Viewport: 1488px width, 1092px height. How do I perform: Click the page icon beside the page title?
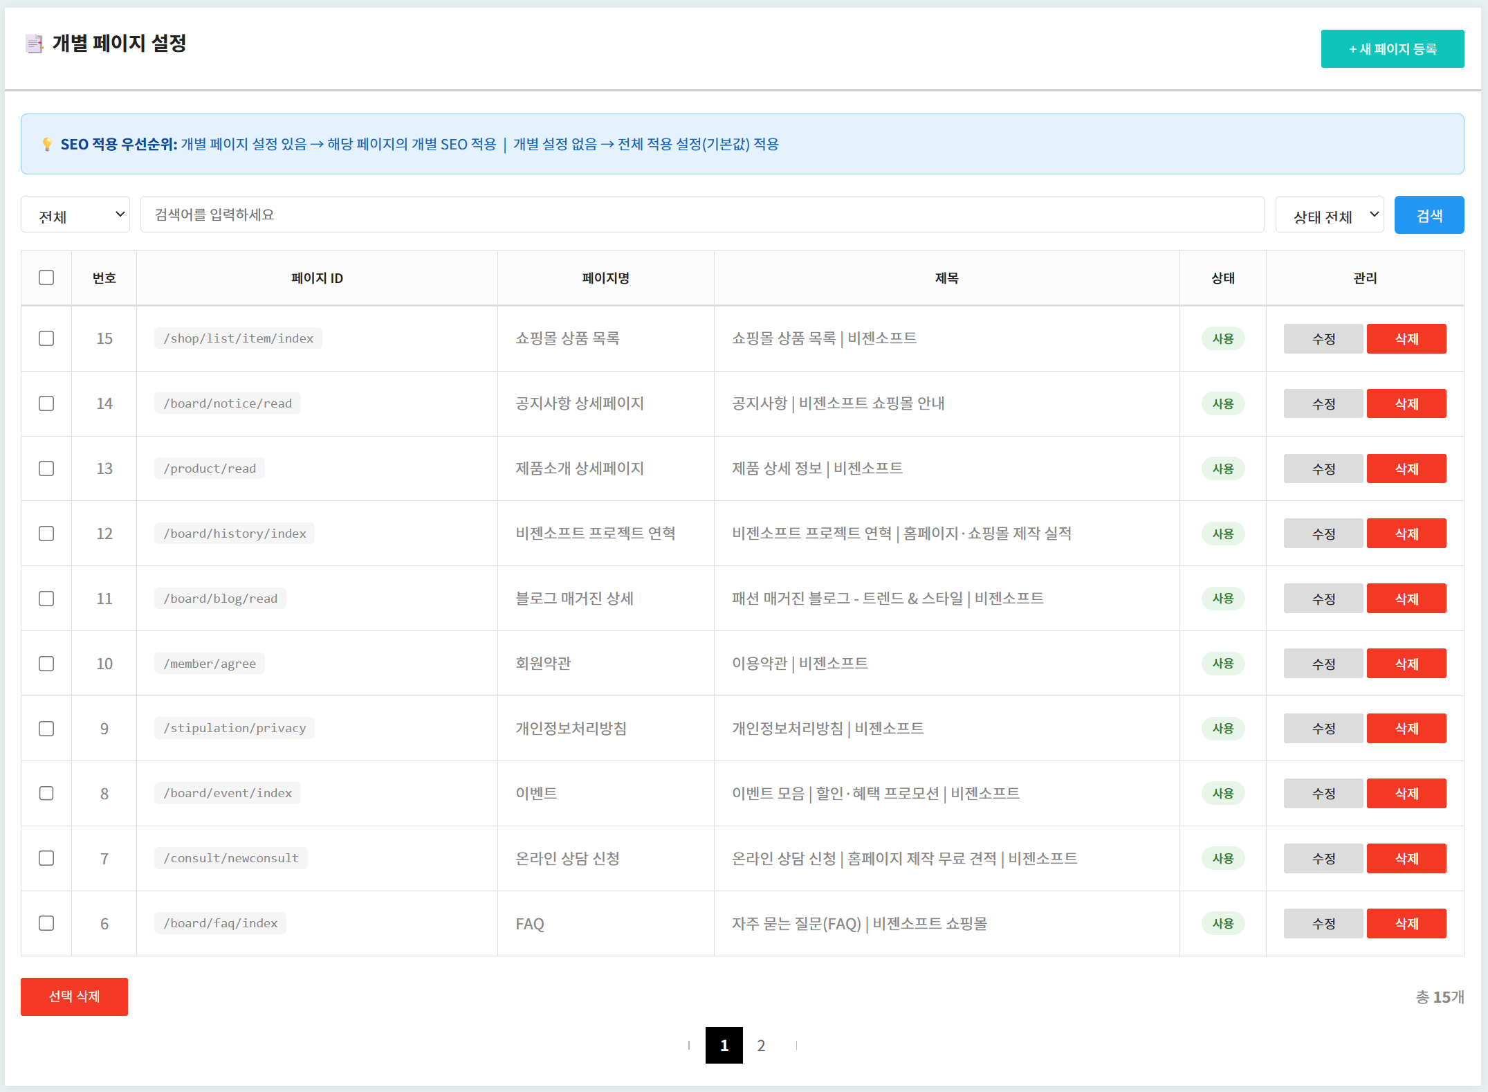point(34,44)
